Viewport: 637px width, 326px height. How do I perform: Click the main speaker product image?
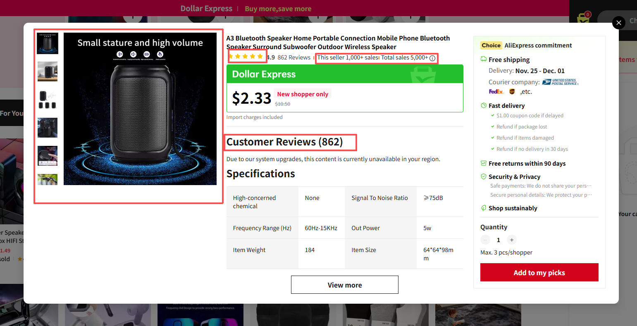tap(140, 109)
